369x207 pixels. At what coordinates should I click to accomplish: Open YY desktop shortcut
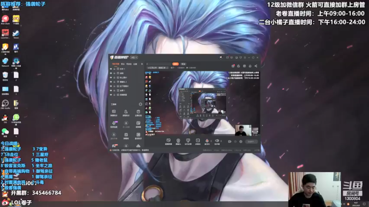tap(16, 20)
